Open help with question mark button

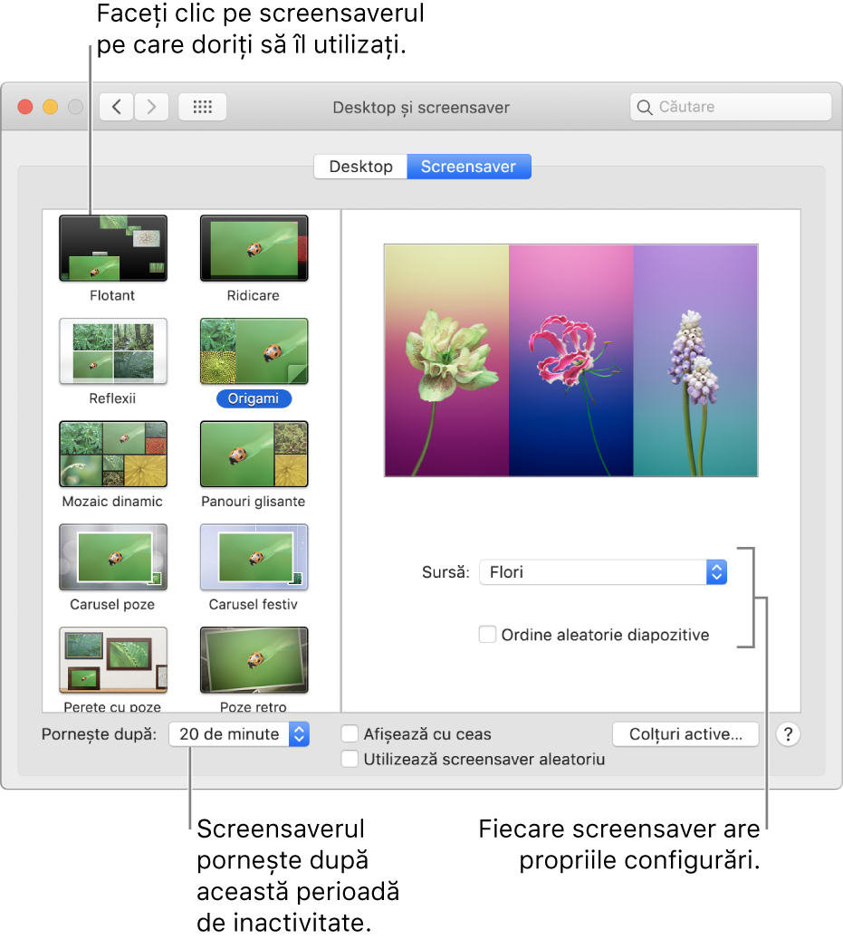(x=788, y=734)
